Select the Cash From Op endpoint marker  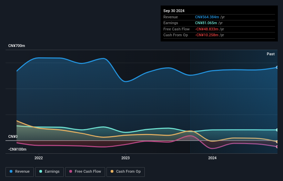[x=277, y=142]
